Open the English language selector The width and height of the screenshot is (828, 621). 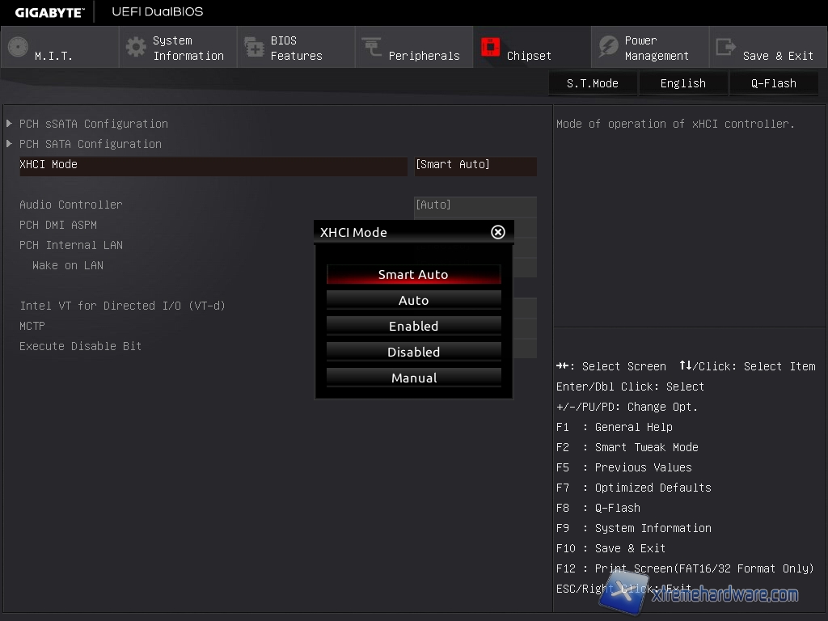tap(682, 83)
